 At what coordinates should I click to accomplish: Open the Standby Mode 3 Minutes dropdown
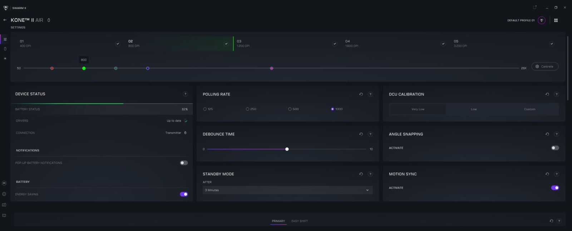(288, 190)
